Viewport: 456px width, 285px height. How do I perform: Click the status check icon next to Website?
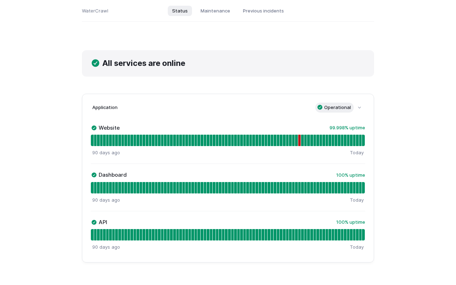tap(94, 128)
